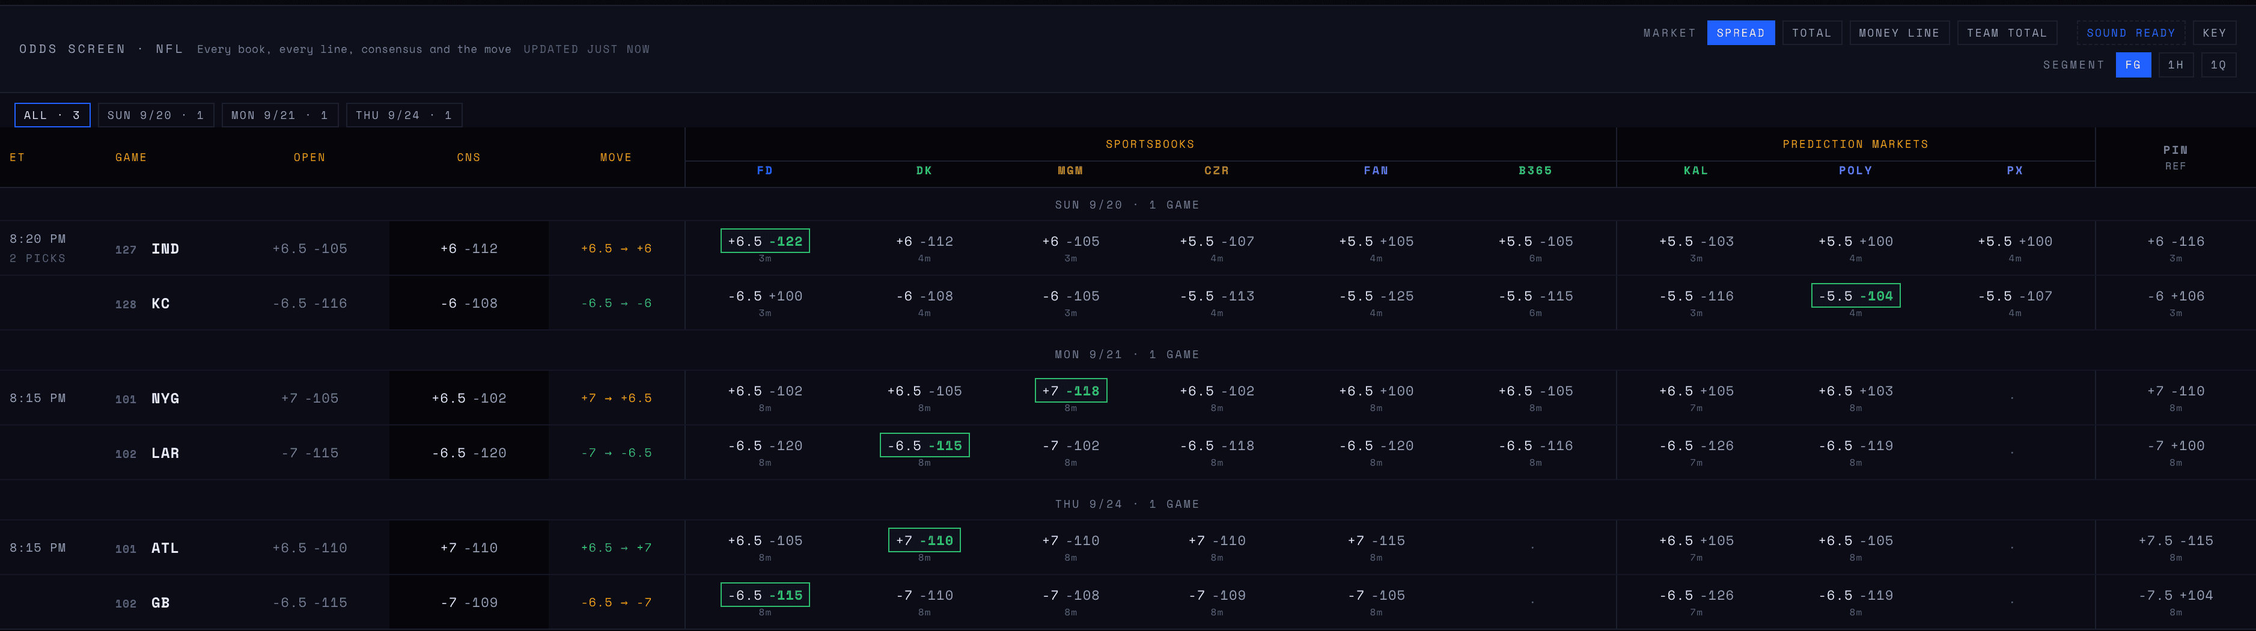This screenshot has height=631, width=2256.
Task: Click CZR -7 -109 GB line
Action: tap(1216, 595)
